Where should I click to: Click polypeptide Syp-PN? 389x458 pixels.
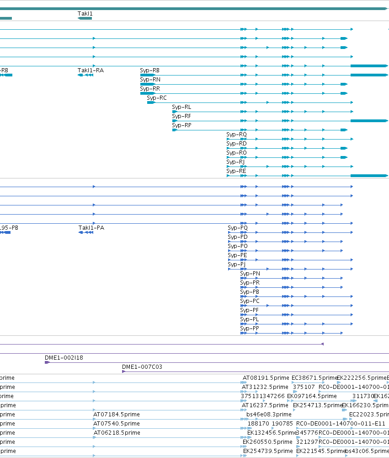click(x=250, y=274)
